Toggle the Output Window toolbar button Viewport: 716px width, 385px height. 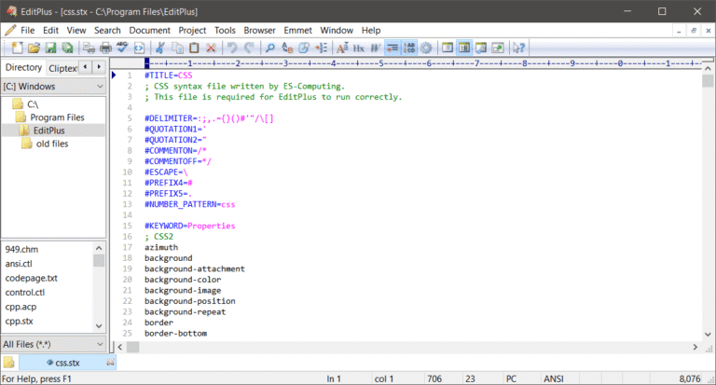[481, 48]
